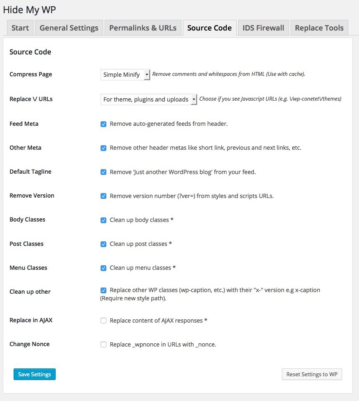Open Permalinks & URLs tab
The width and height of the screenshot is (359, 401).
[143, 28]
